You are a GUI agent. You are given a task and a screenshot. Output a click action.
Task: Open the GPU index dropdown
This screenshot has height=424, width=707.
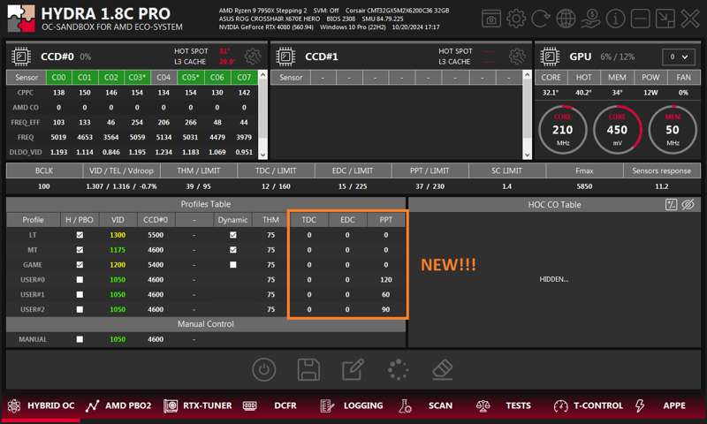679,57
